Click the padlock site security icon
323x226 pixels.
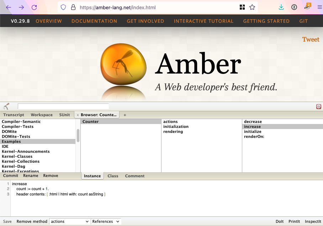(73, 7)
